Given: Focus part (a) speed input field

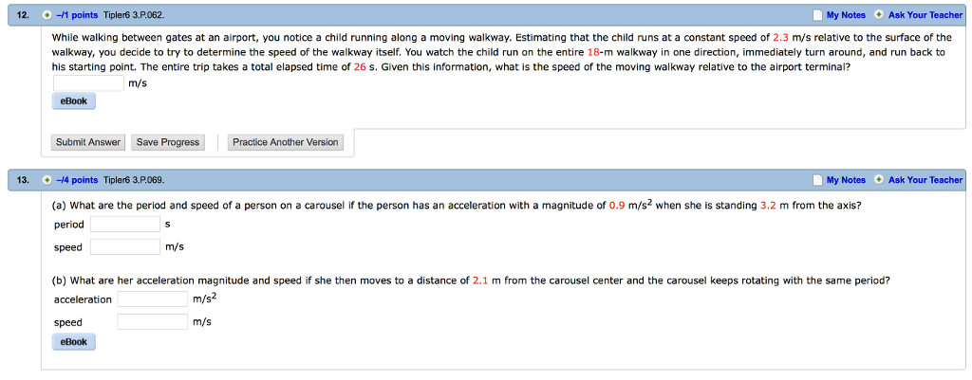Looking at the screenshot, I should tap(125, 247).
